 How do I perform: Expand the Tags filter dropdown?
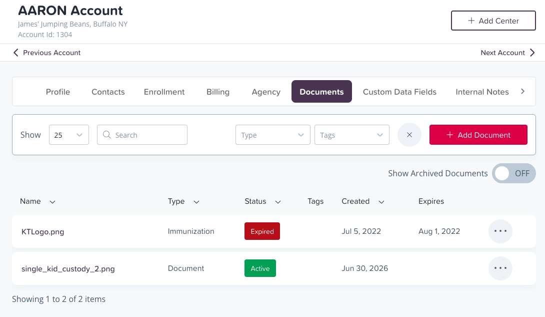351,135
